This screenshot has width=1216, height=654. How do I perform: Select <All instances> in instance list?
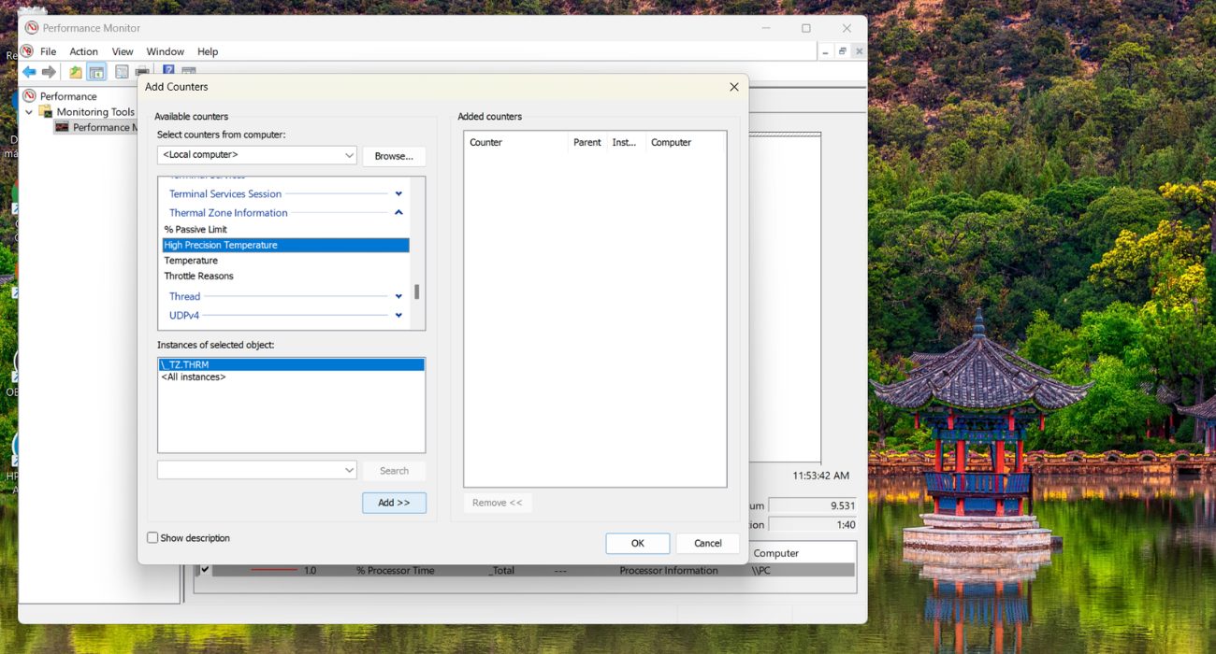[193, 377]
